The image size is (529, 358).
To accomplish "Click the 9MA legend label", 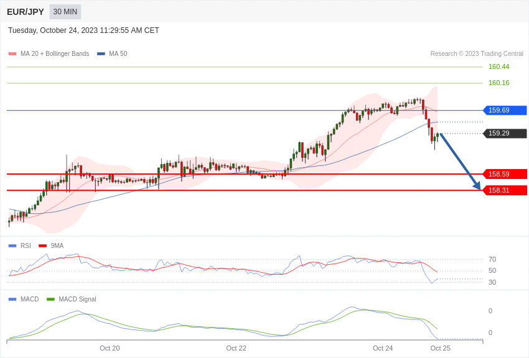I will pyautogui.click(x=57, y=246).
